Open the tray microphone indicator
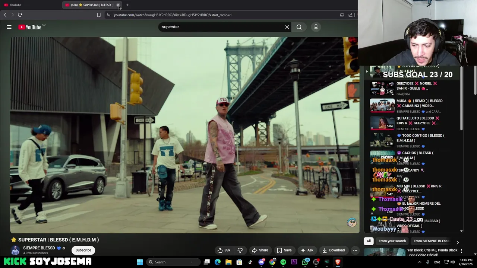This screenshot has height=268, width=477. pyautogui.click(x=428, y=262)
